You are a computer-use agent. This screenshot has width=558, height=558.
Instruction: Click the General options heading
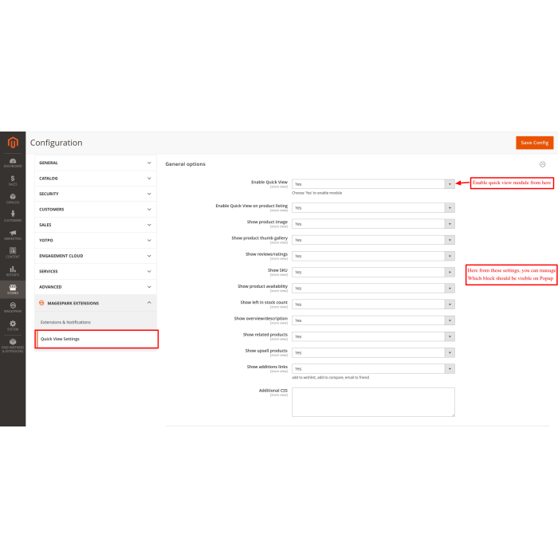tap(186, 164)
